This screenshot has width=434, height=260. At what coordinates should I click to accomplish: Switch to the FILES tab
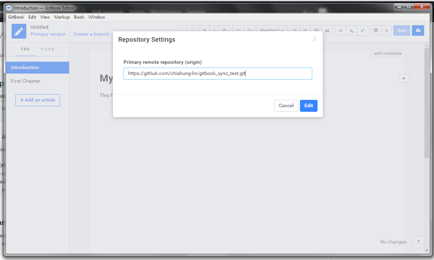47,49
